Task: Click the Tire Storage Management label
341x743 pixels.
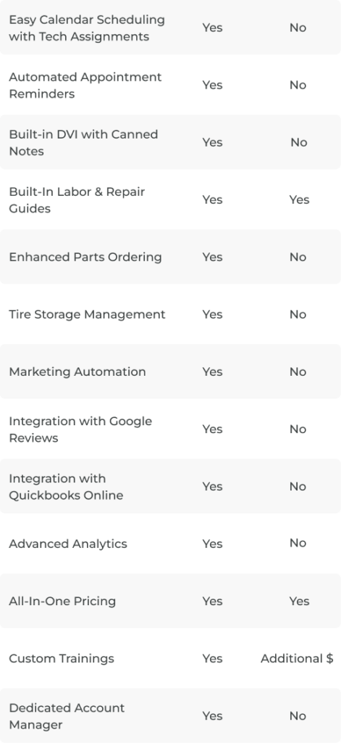Action: [87, 315]
